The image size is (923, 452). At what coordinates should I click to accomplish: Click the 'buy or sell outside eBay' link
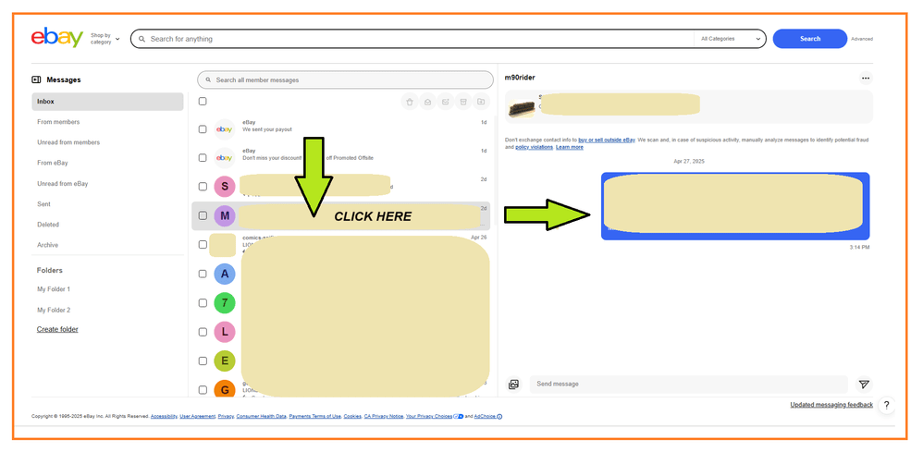click(x=607, y=140)
